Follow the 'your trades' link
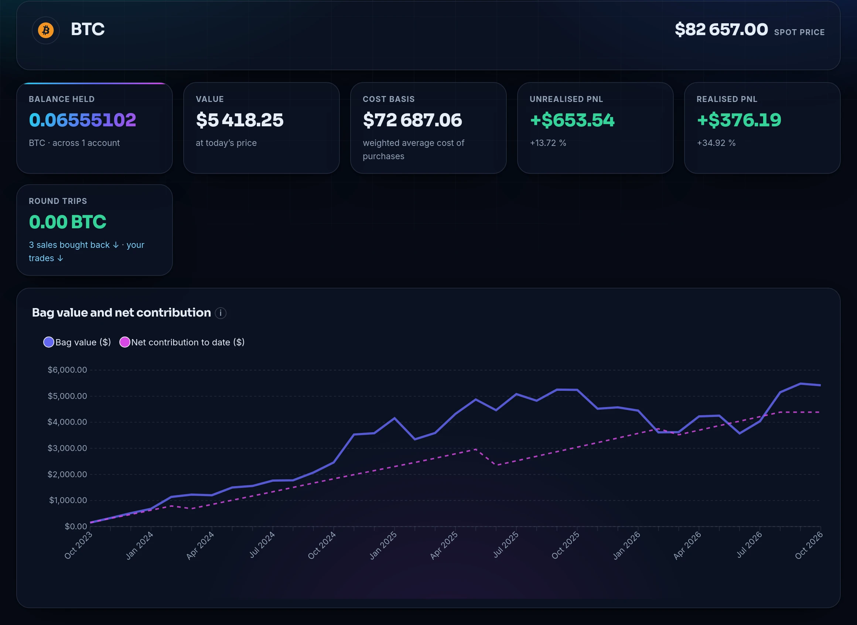This screenshot has height=625, width=857. point(87,252)
